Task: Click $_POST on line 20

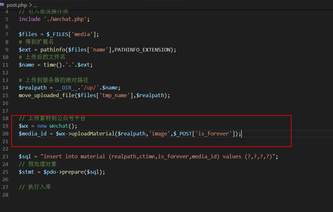Action: 182,134
